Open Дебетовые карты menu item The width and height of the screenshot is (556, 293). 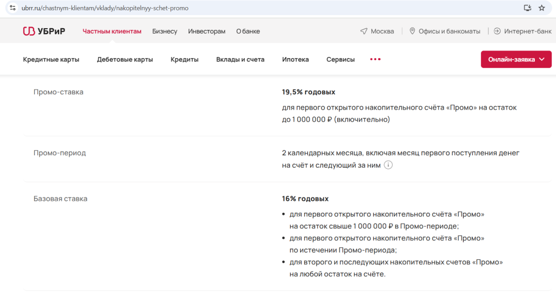pyautogui.click(x=125, y=60)
